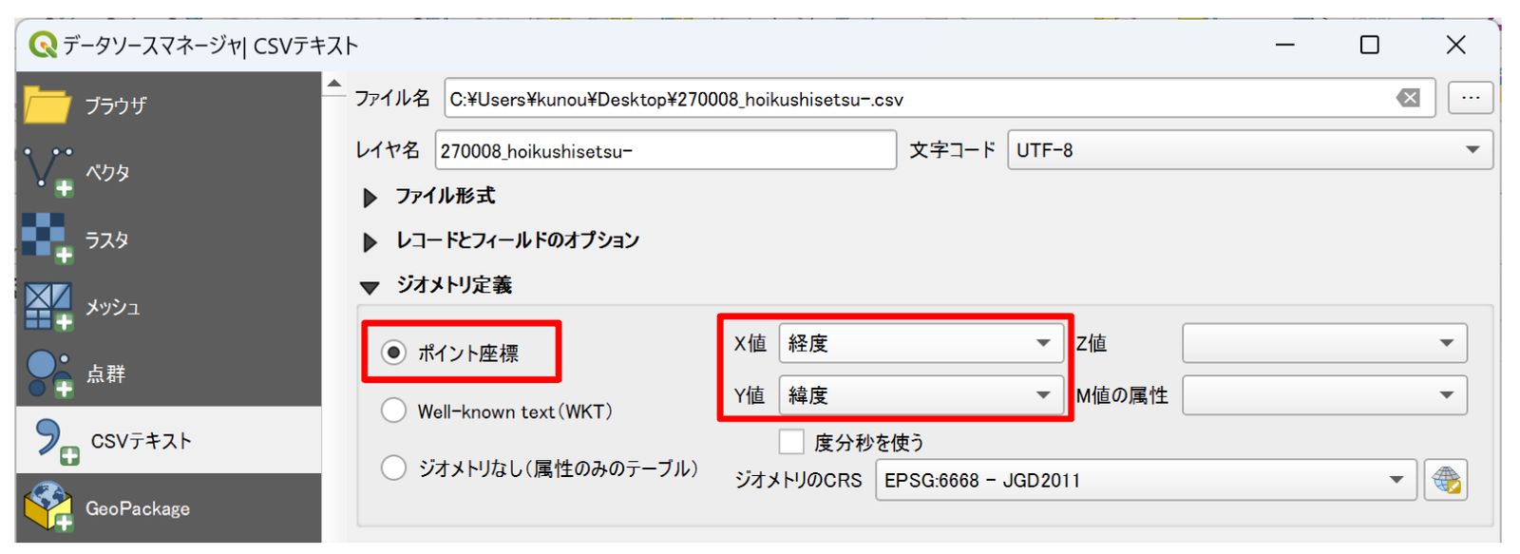This screenshot has height=554, width=1520.
Task: Switch to the ラスタ tab
Action: (168, 239)
